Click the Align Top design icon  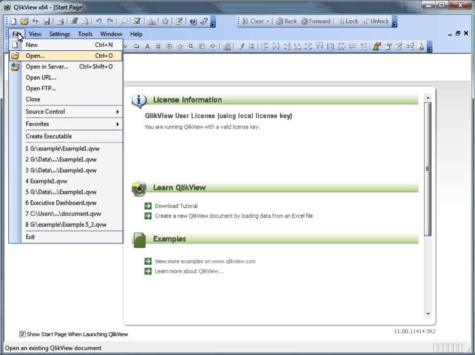tap(319, 46)
